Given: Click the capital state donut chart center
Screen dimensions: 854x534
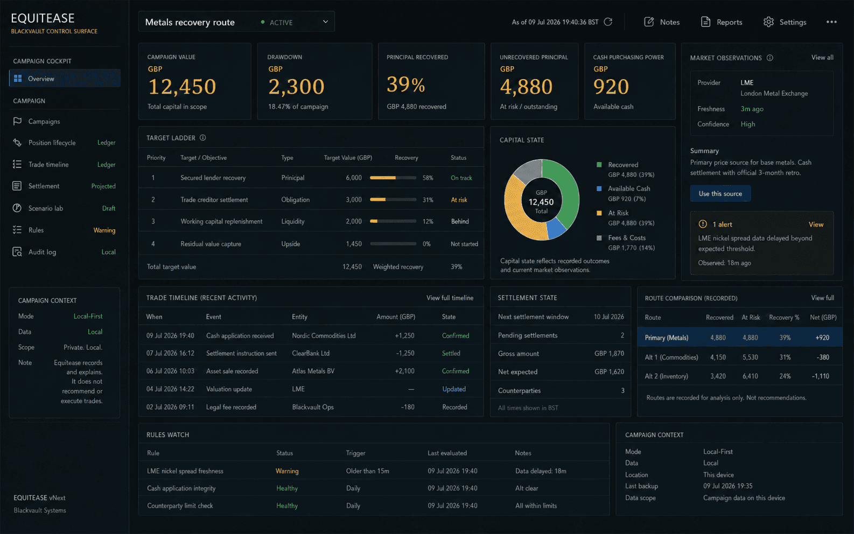Looking at the screenshot, I should (541, 201).
